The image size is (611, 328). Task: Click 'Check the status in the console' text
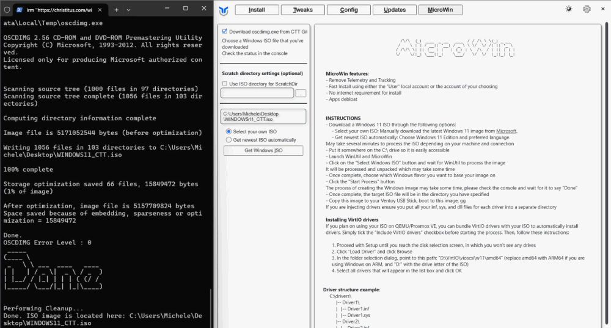(x=255, y=53)
